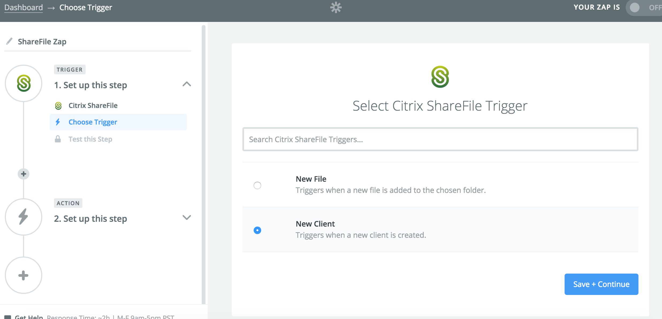Click the large ShareFile logo above the heading

(440, 77)
